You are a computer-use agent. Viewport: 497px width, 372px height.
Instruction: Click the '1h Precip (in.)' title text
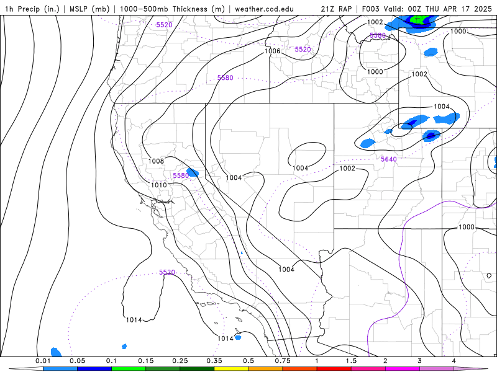(32, 9)
